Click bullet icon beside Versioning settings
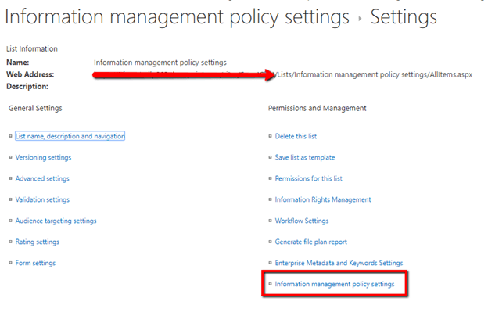The width and height of the screenshot is (488, 312). click(x=11, y=157)
